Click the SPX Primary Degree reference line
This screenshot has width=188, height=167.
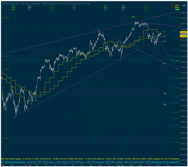[x=90, y=159]
